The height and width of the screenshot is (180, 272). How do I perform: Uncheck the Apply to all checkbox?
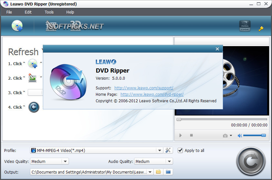pos(180,150)
